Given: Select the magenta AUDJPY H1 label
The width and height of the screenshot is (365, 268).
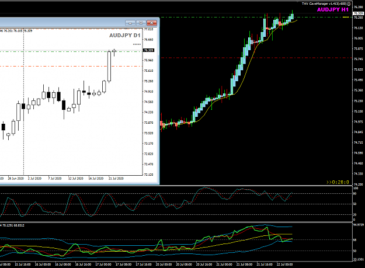Looking at the screenshot, I should (x=333, y=9).
